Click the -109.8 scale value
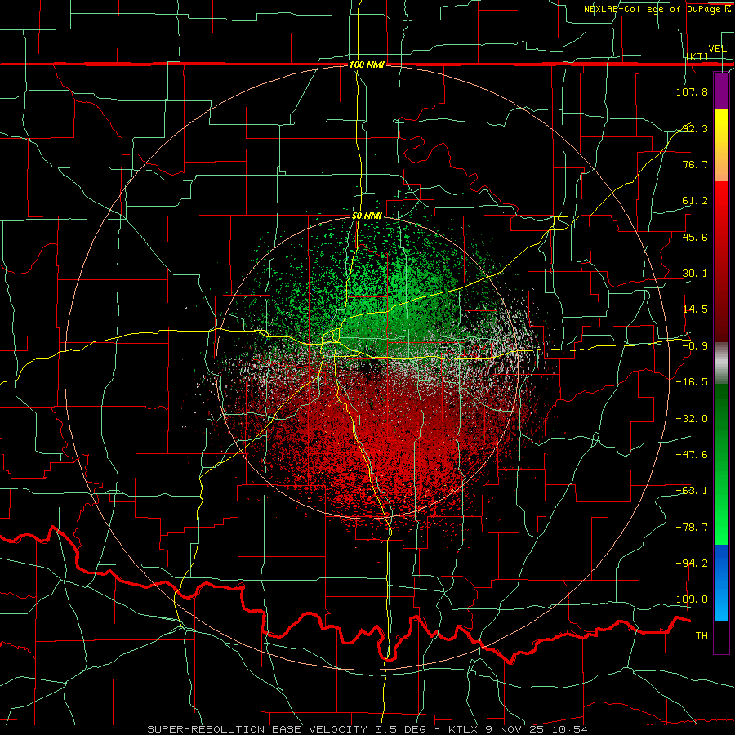This screenshot has width=735, height=735. (x=688, y=599)
